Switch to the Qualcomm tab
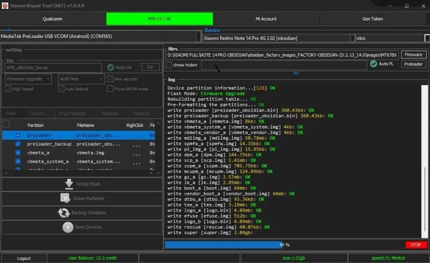 coord(53,19)
